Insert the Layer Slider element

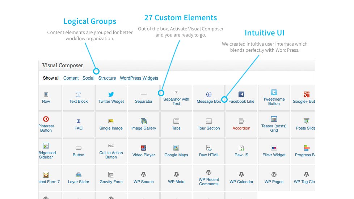tap(78, 178)
